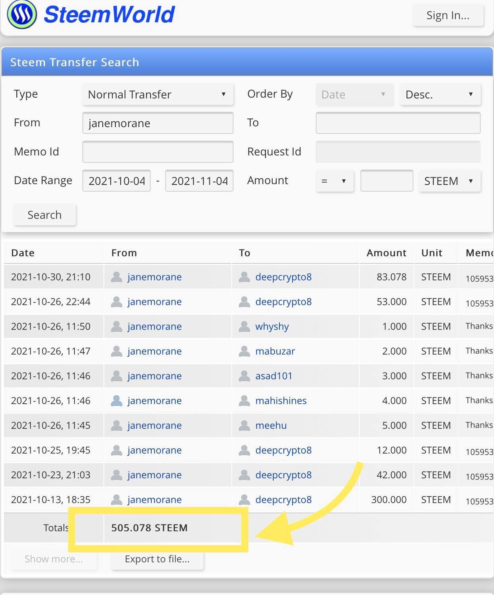Click the janemorane link in the 2021-10-13 row
Screen dimensions: 494x595
tap(154, 499)
